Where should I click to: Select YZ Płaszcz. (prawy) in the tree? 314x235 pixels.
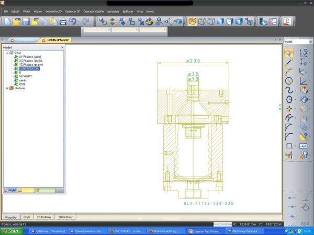pos(31,65)
